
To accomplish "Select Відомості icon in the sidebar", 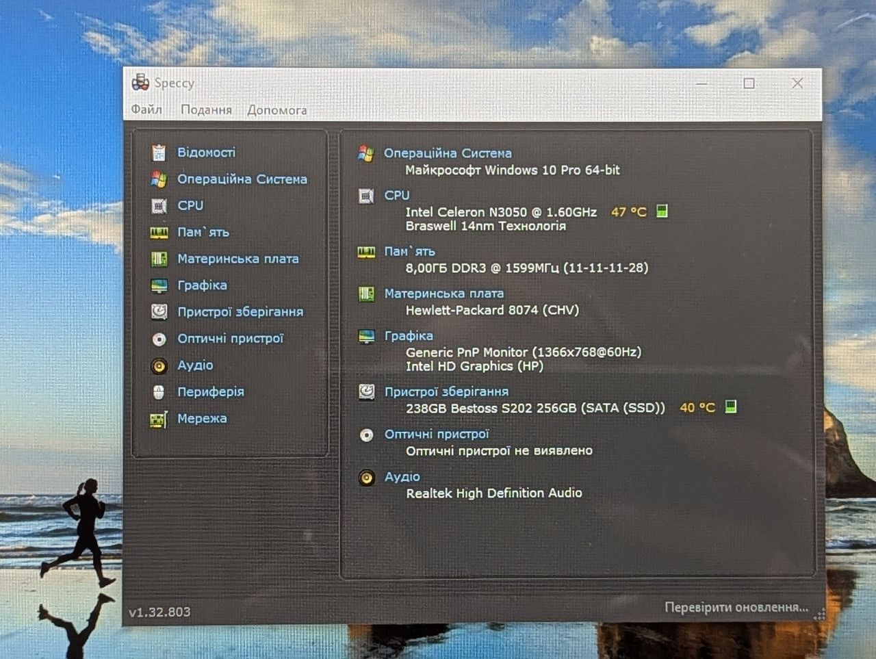I will click(159, 153).
